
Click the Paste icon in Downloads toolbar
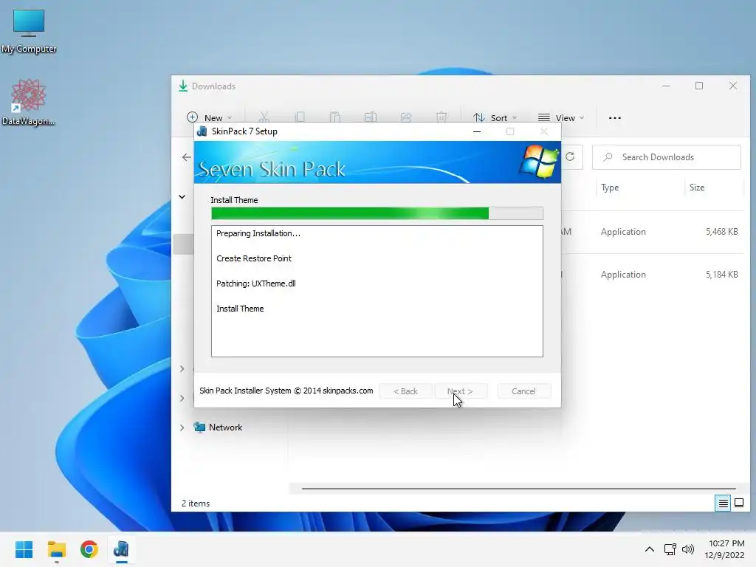click(335, 117)
